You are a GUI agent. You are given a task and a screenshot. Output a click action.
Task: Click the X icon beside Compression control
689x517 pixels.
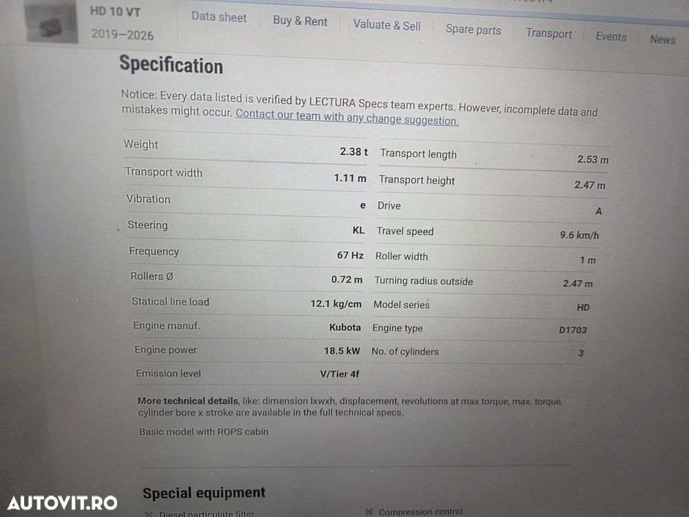(x=369, y=511)
